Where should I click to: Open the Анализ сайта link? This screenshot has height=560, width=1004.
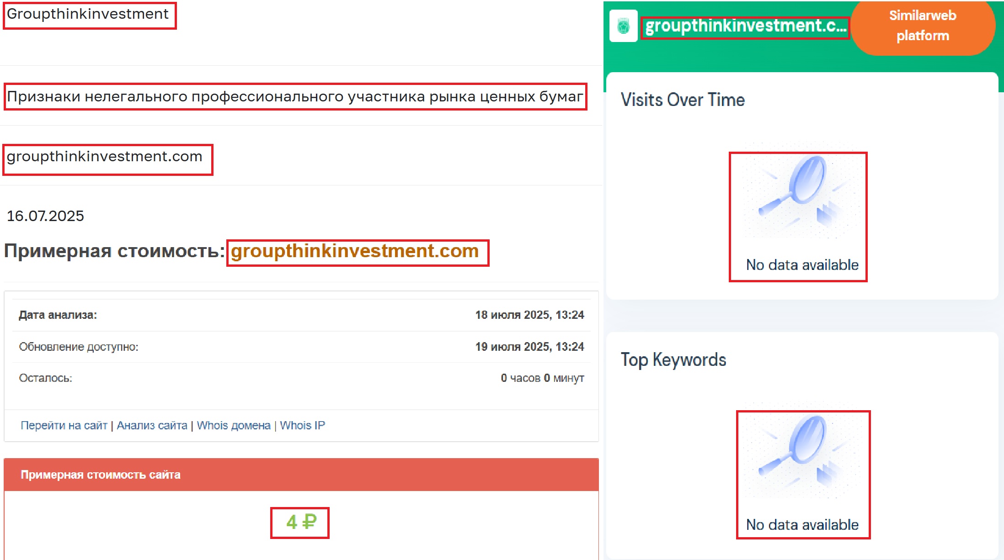(x=152, y=425)
